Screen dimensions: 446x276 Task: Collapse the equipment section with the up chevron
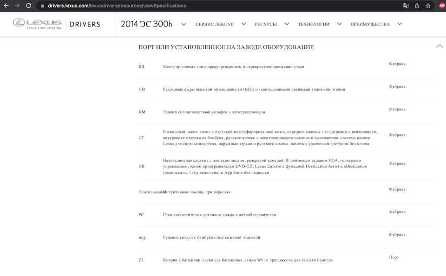click(x=440, y=46)
